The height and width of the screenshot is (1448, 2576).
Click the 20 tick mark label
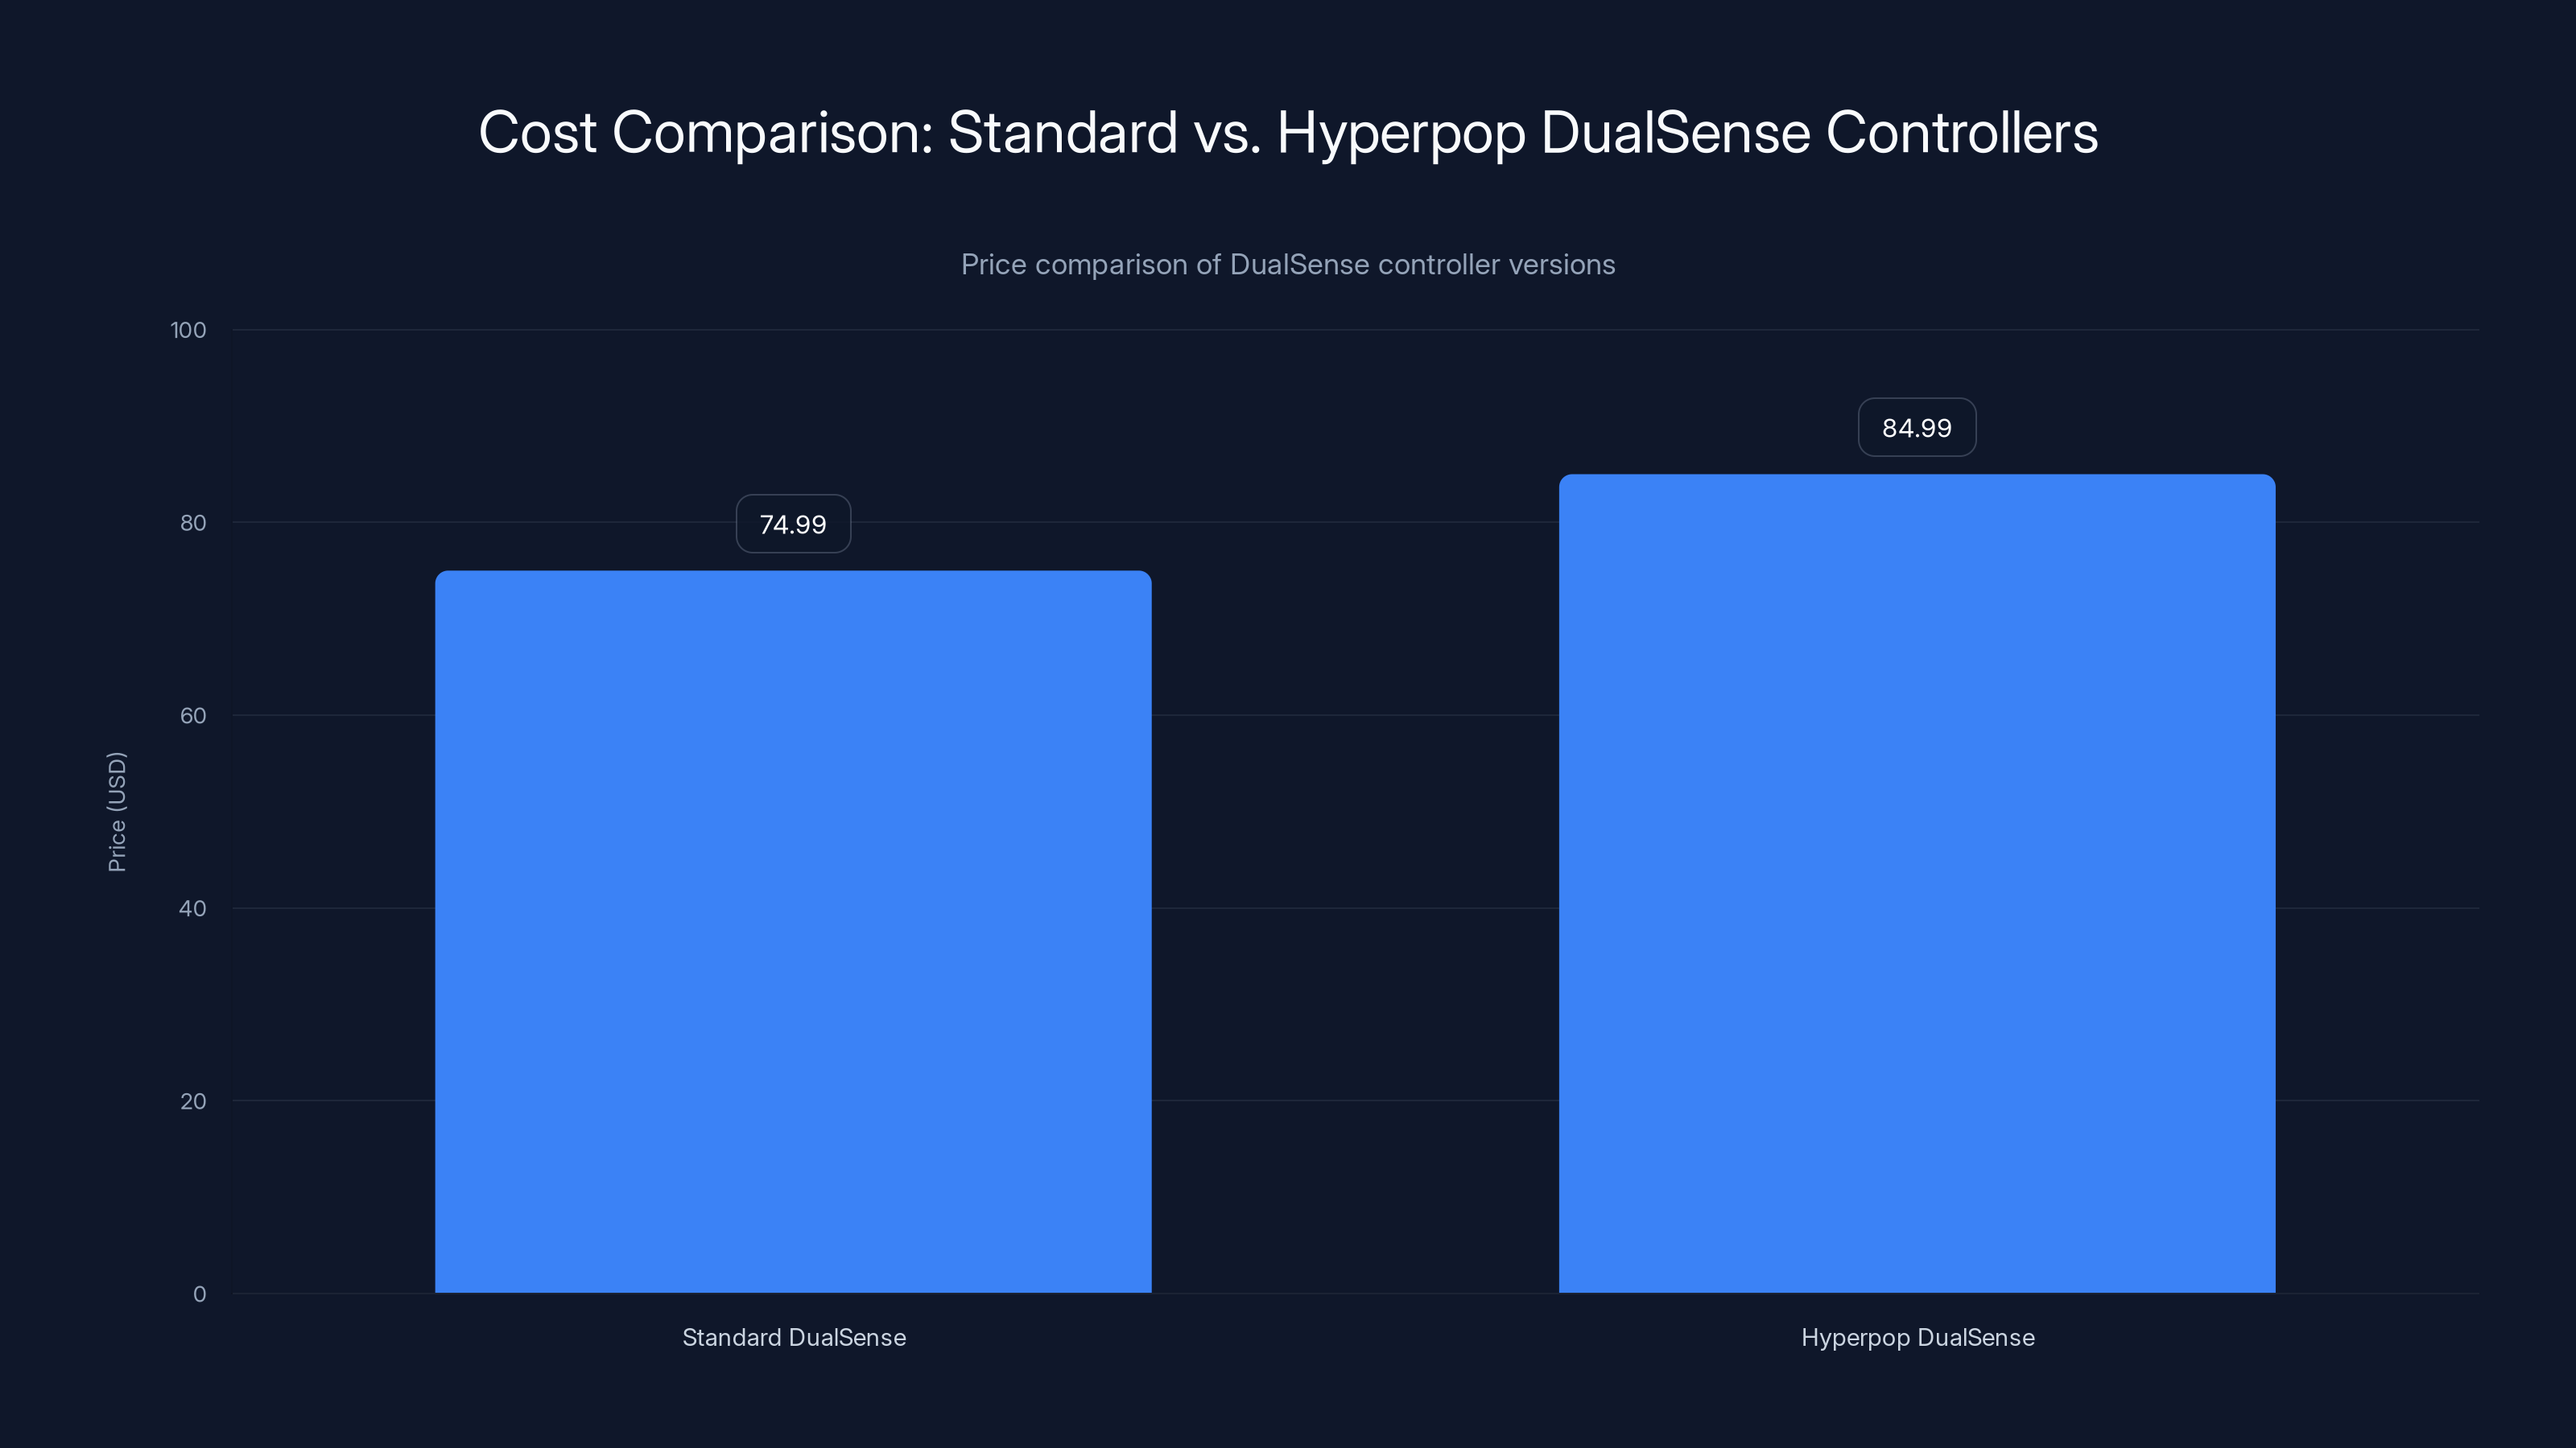tap(193, 1101)
